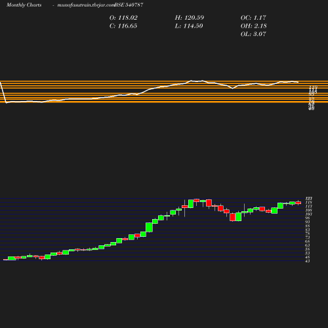Image resolution: width=328 pixels, height=328 pixels.
Task: Click the 88 price axis label
Action: click(308, 226)
